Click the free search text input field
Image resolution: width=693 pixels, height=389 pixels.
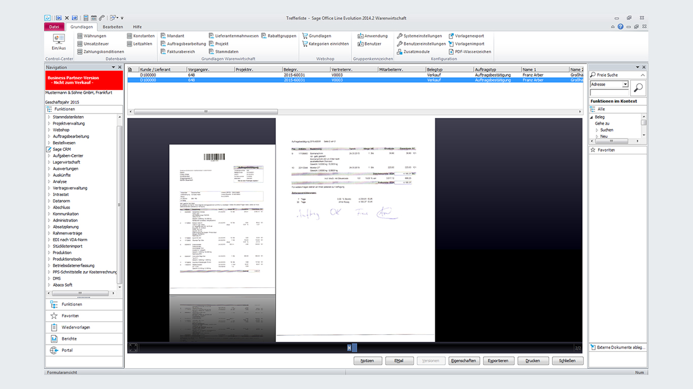pos(609,92)
